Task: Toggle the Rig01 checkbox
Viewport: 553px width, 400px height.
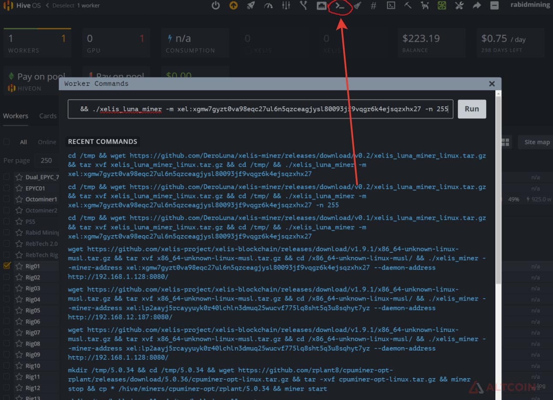Action: [6, 266]
